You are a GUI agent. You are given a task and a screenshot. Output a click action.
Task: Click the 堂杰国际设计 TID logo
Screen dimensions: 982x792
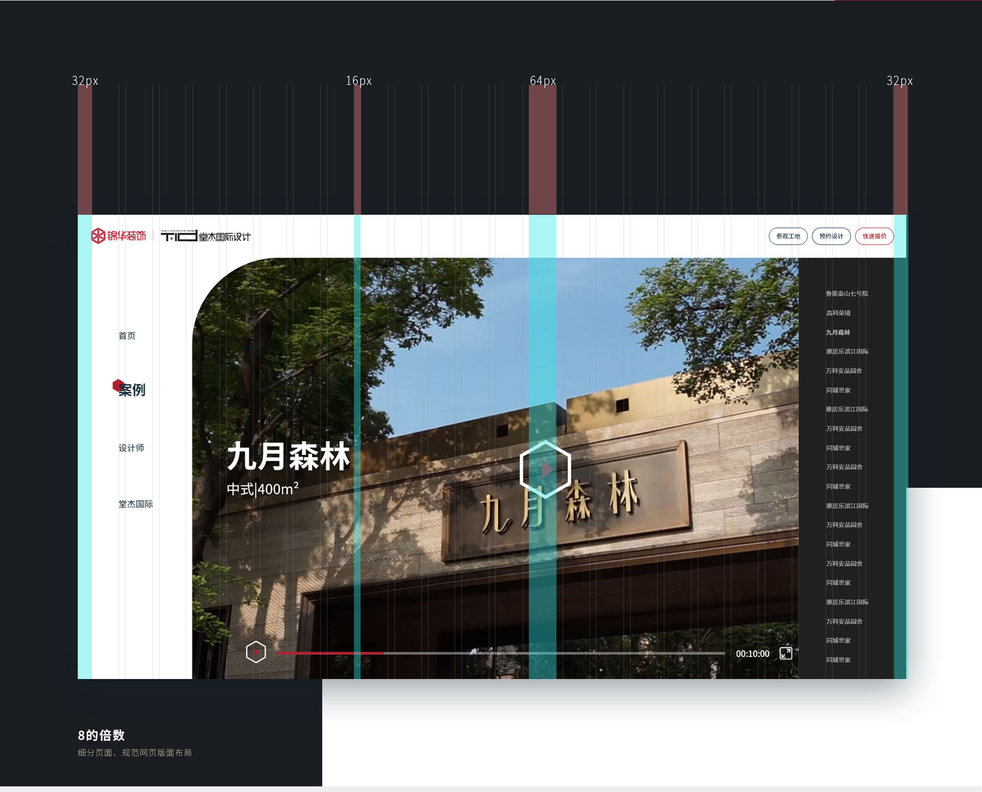206,236
